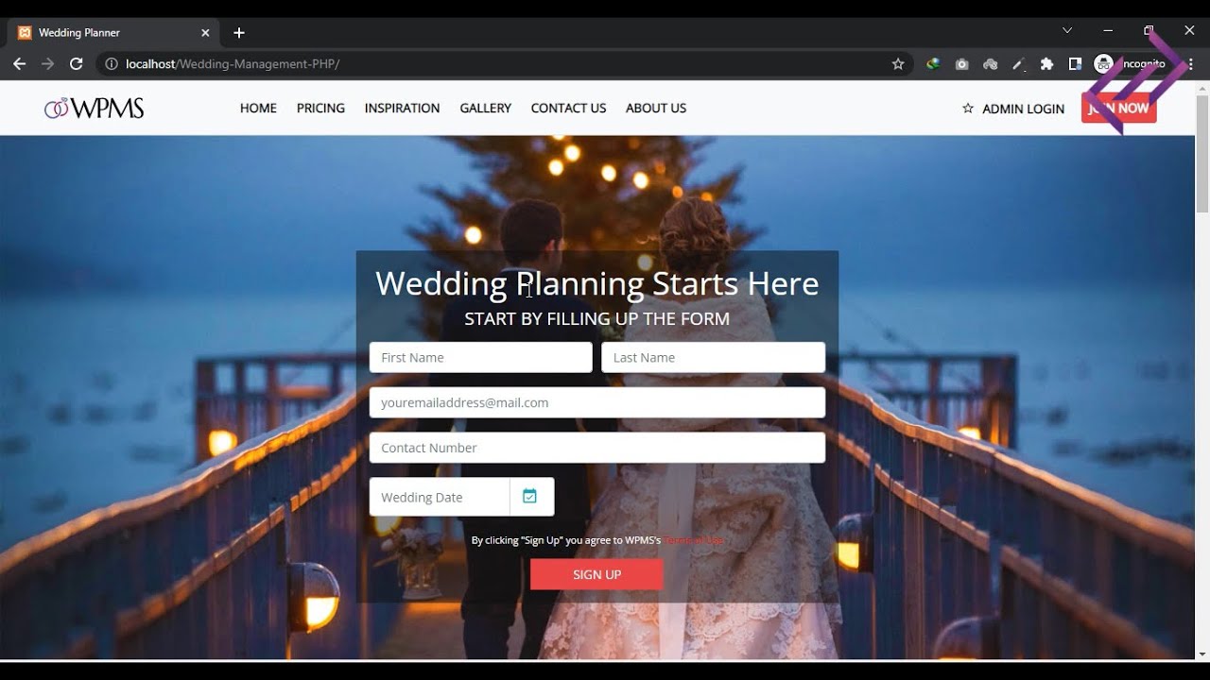This screenshot has width=1210, height=680.
Task: Open the wedding date calendar icon
Action: tap(530, 497)
